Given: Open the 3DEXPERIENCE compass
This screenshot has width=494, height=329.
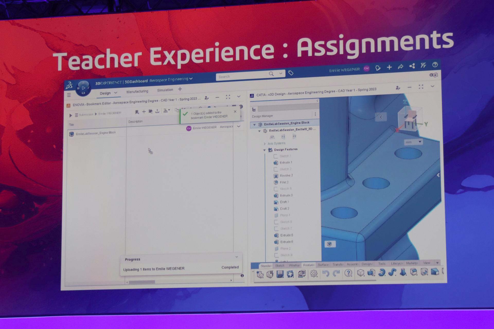Looking at the screenshot, I should coord(83,89).
